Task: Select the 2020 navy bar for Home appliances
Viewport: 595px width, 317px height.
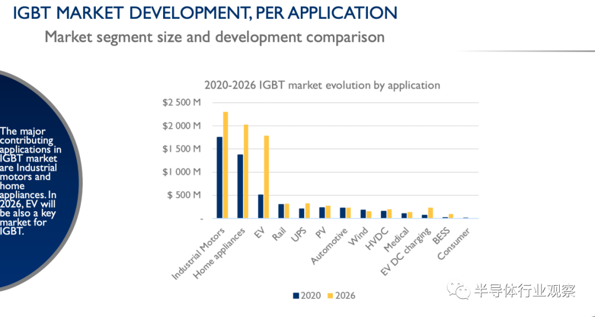Action: [240, 187]
